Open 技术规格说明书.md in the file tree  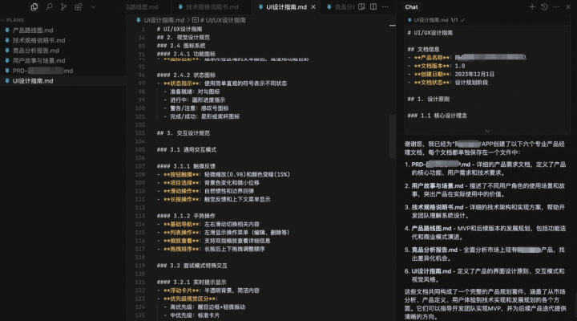38,40
